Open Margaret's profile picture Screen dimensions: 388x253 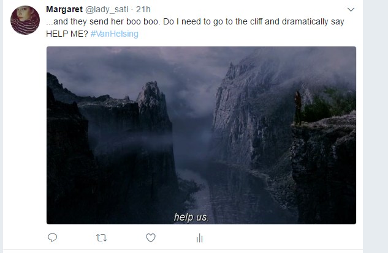click(25, 20)
